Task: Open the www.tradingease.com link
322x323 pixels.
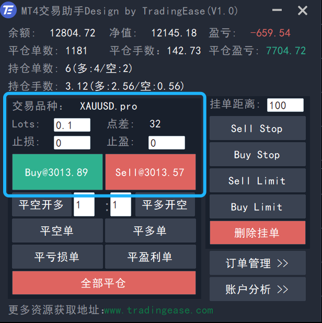Action: (158, 310)
